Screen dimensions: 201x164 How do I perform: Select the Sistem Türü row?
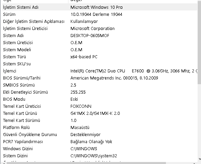[100, 57]
